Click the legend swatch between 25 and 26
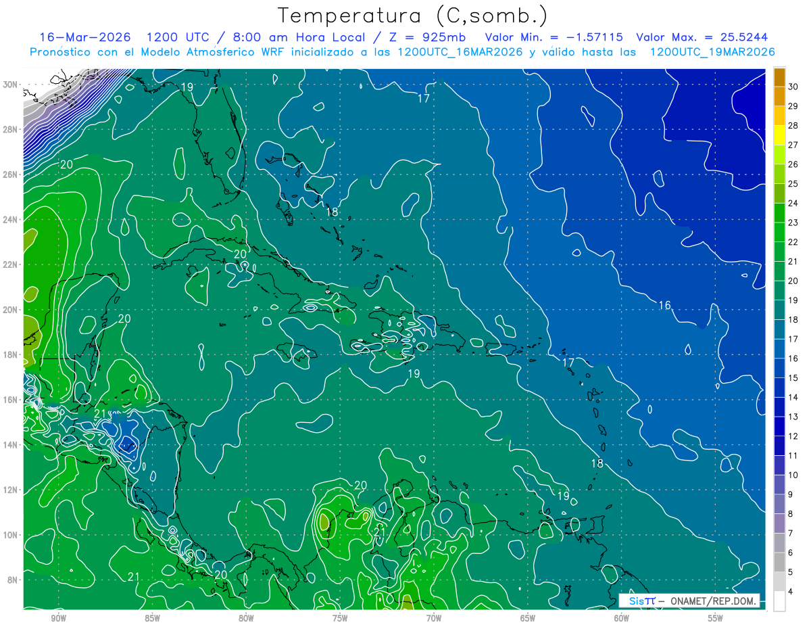 [x=779, y=174]
